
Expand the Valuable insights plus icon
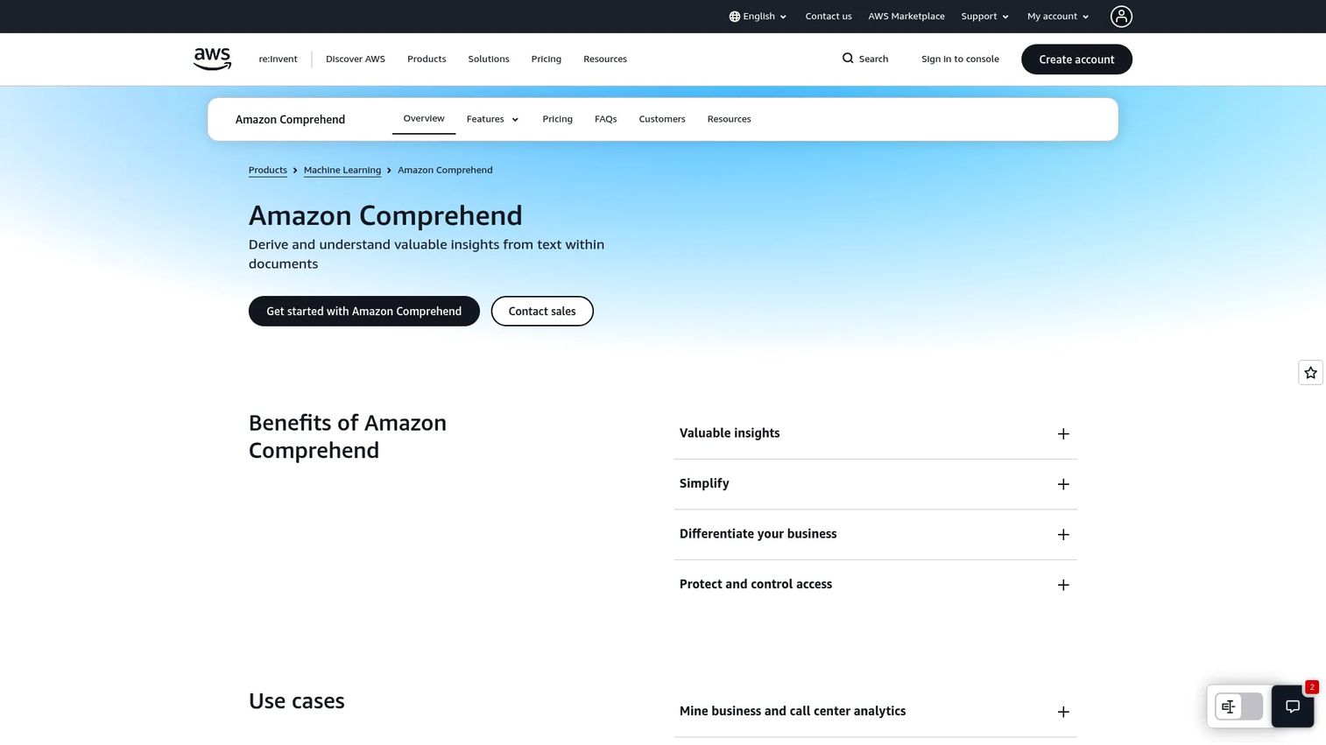tap(1063, 434)
